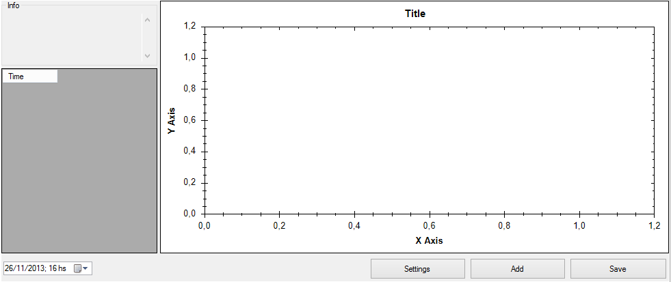Click the Save button
This screenshot has height=282, width=671.
[618, 269]
